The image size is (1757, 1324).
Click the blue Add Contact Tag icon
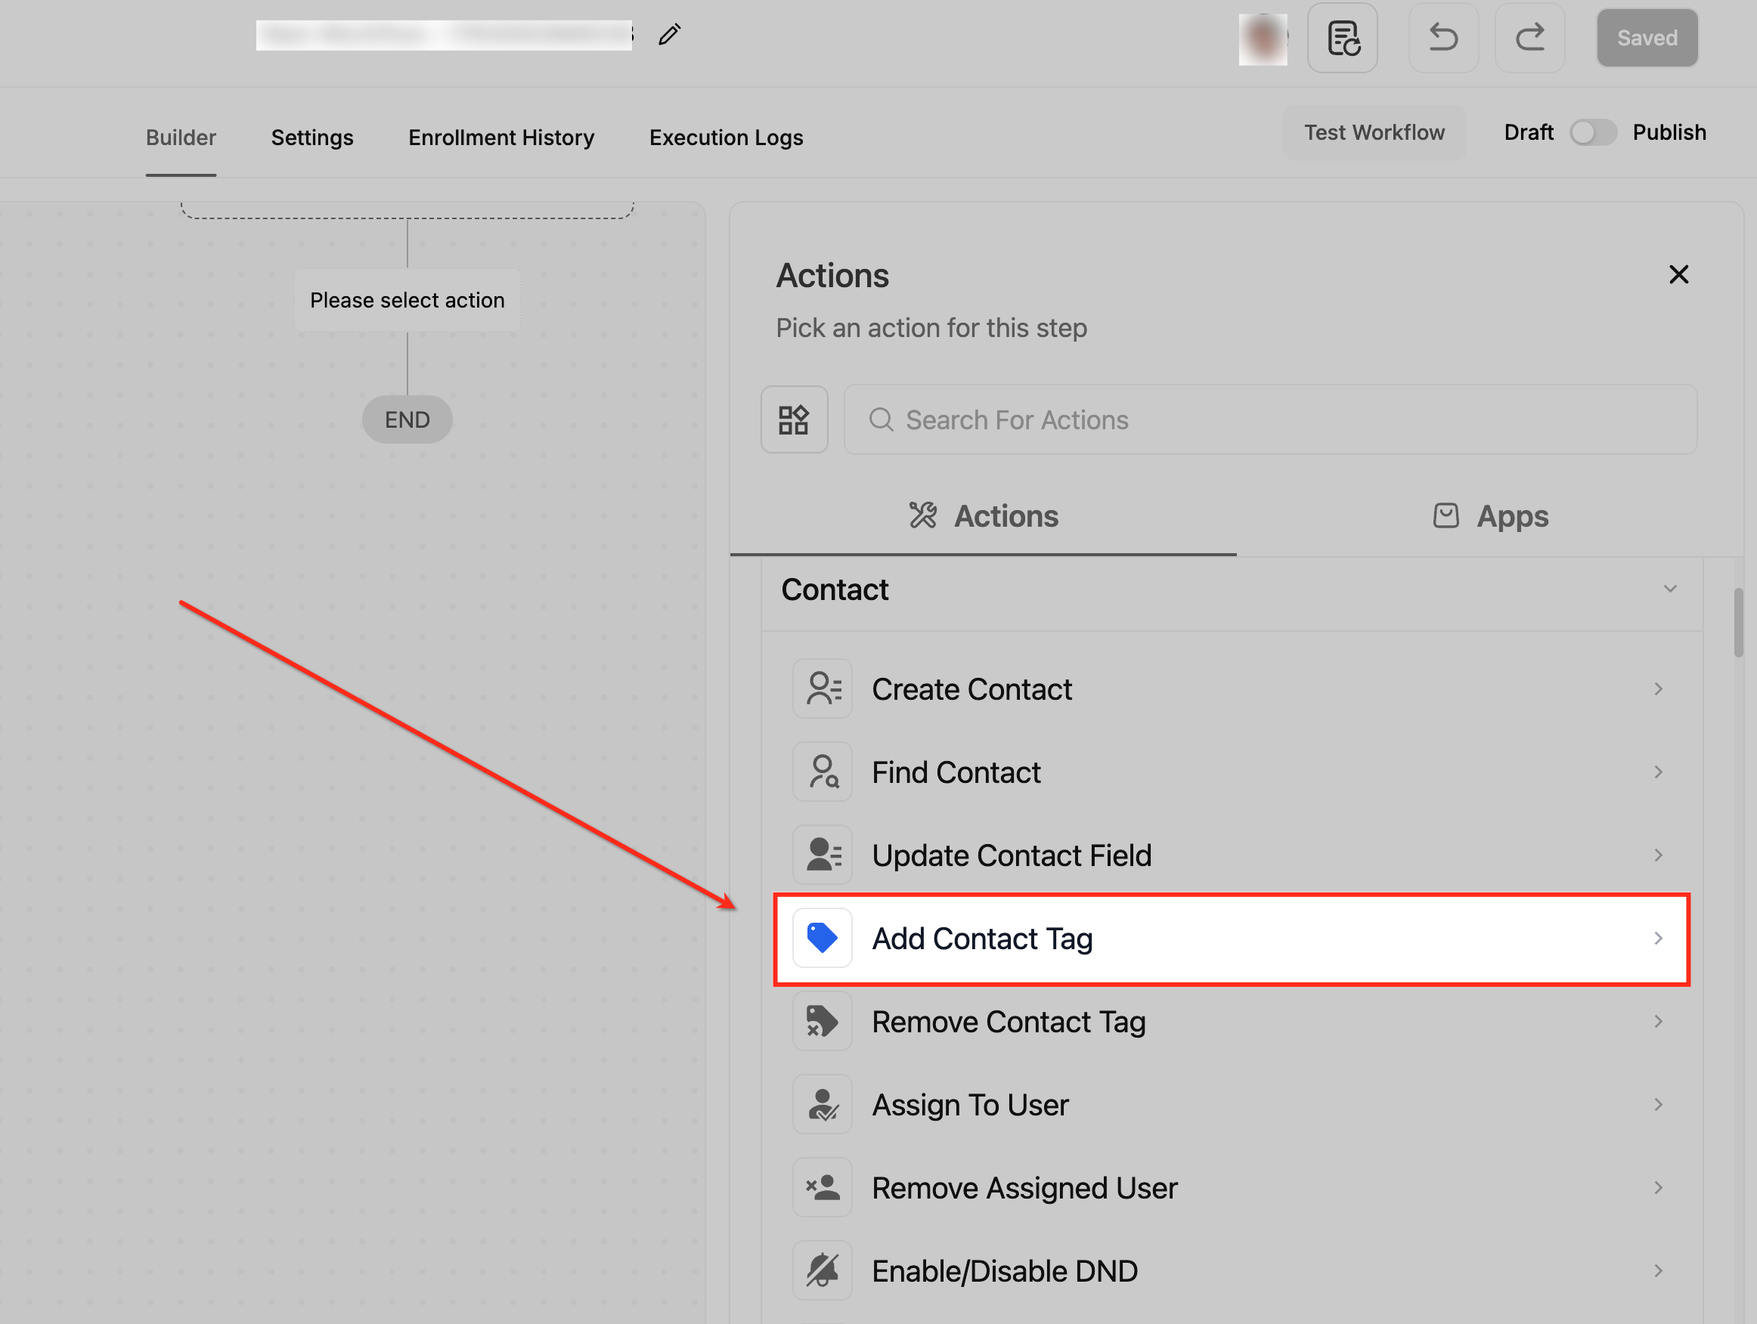822,939
